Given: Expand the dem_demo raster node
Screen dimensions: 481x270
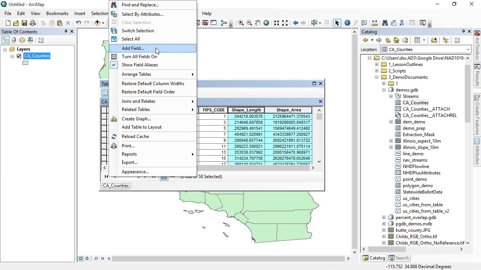Looking at the screenshot, I should tap(391, 122).
